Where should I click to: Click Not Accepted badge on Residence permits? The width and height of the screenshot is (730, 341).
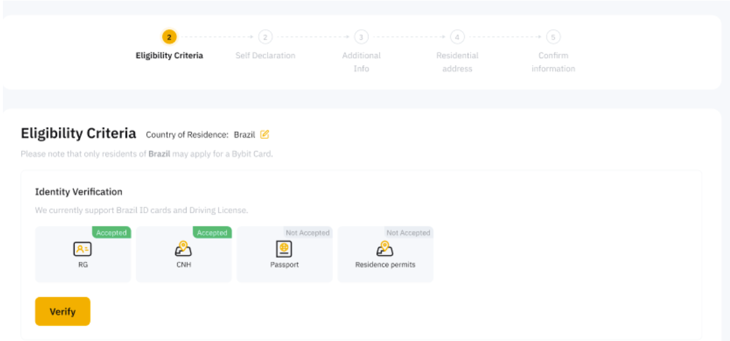408,233
